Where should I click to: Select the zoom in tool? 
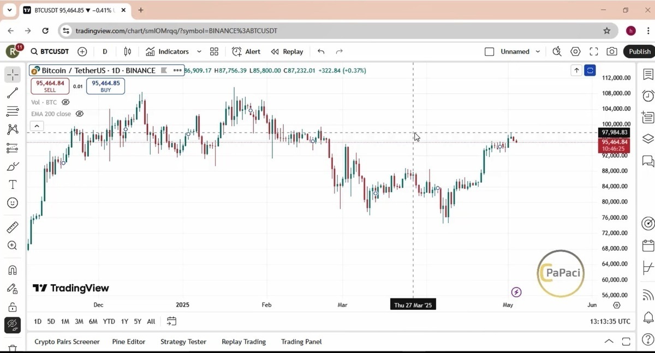click(x=13, y=246)
